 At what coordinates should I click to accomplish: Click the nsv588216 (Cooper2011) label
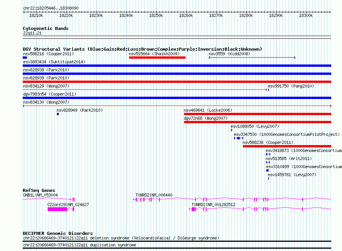coord(48,54)
